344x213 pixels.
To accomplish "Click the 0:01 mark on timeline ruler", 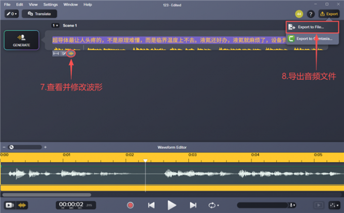I will pyautogui.click(x=66, y=155).
